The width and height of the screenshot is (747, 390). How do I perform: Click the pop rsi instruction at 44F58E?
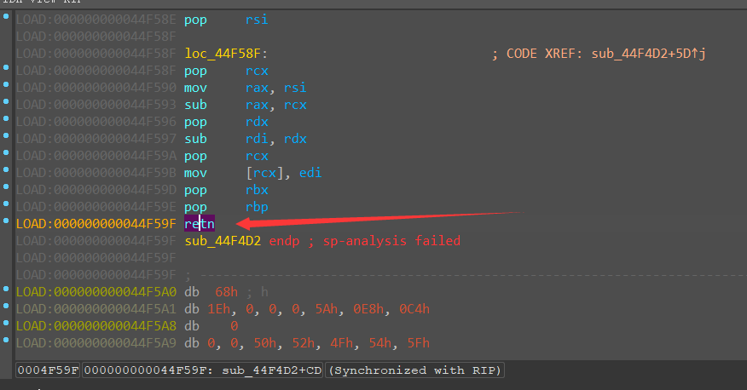click(226, 20)
